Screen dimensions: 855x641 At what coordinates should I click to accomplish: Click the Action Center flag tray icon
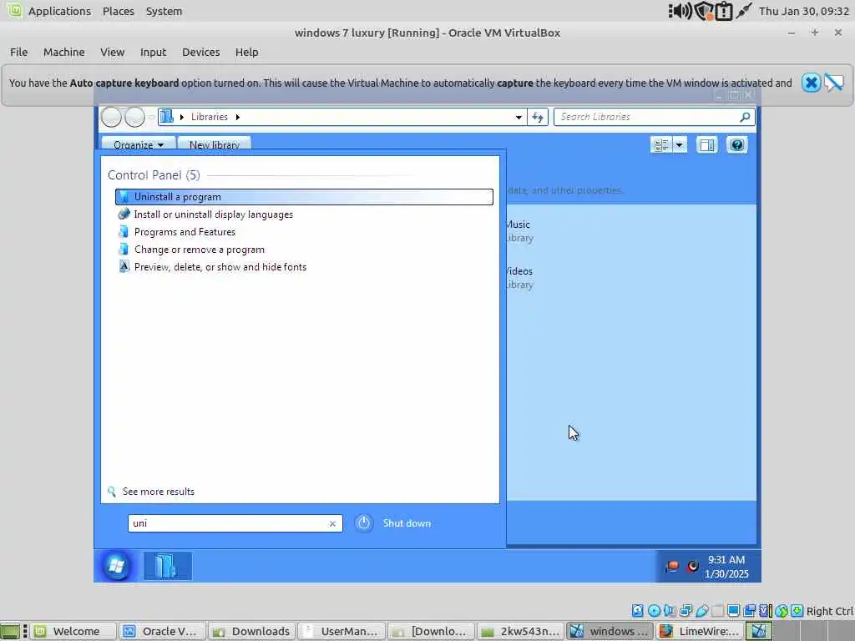tap(672, 567)
